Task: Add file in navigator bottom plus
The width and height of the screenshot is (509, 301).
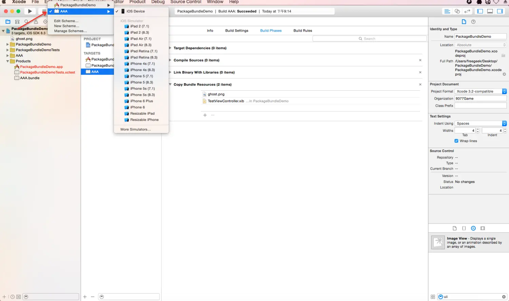Action: [x=4, y=297]
